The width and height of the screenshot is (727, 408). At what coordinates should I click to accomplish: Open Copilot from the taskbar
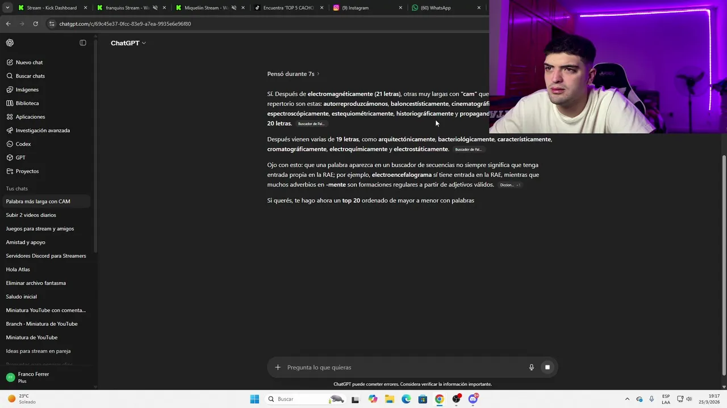coord(373,399)
